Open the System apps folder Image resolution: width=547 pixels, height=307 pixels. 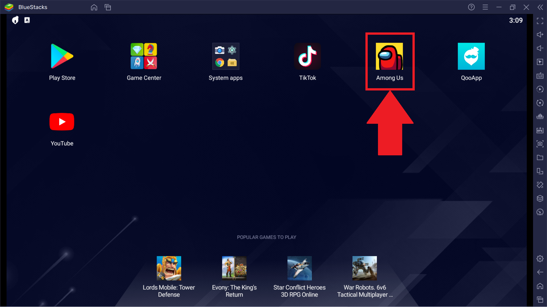point(226,56)
